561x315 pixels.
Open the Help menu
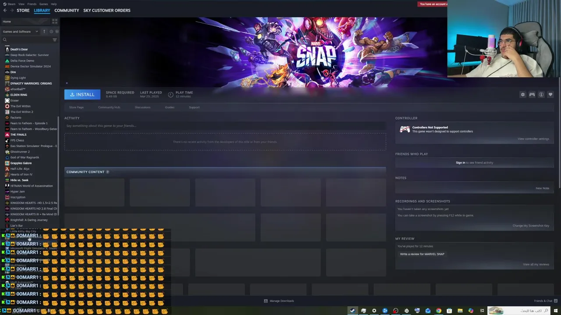53,4
